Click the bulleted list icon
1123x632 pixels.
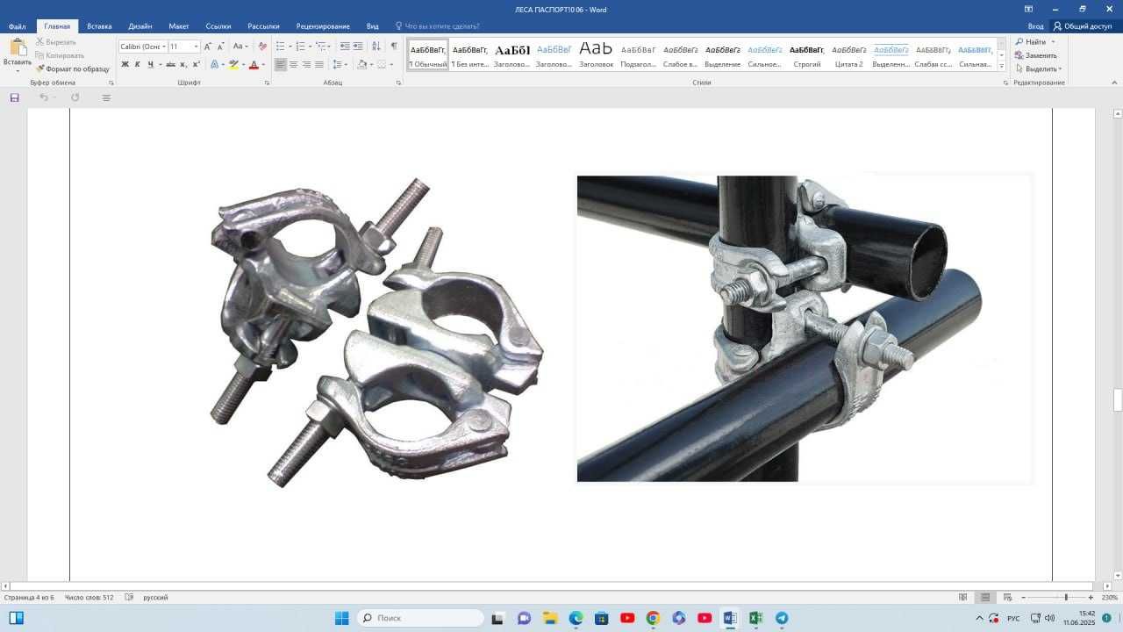click(281, 47)
